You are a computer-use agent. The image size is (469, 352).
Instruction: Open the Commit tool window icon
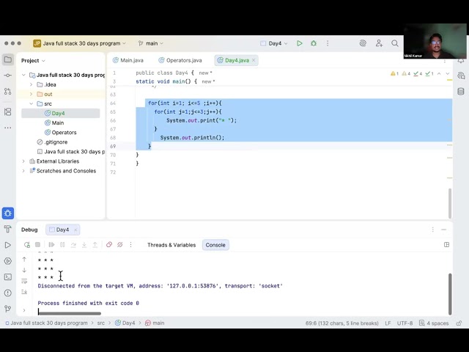pos(8,76)
